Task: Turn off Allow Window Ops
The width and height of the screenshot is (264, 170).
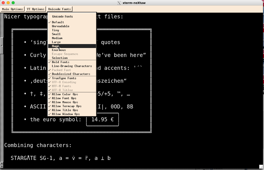Action: (x=66, y=114)
